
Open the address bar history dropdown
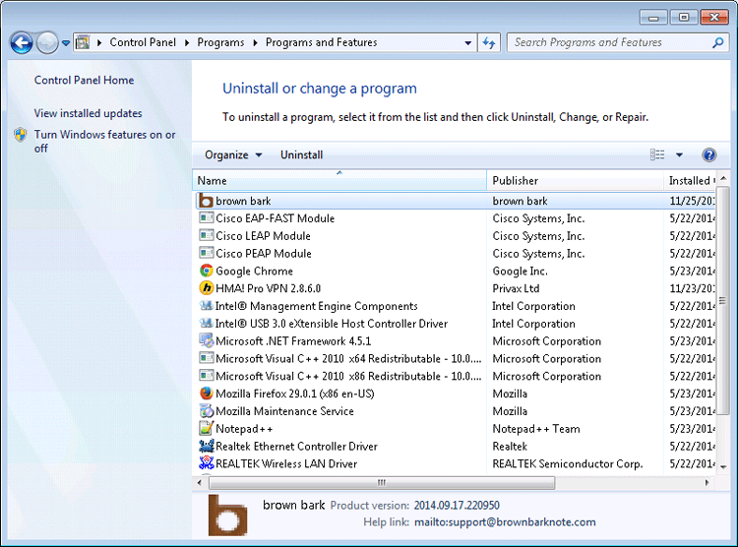point(468,43)
